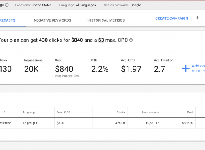This screenshot has width=205, height=150.
Task: Click the 19,531.15 impressions value
Action: click(x=152, y=123)
